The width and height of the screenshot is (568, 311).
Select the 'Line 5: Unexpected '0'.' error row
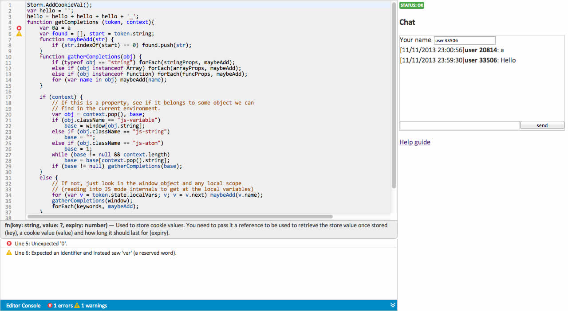199,243
